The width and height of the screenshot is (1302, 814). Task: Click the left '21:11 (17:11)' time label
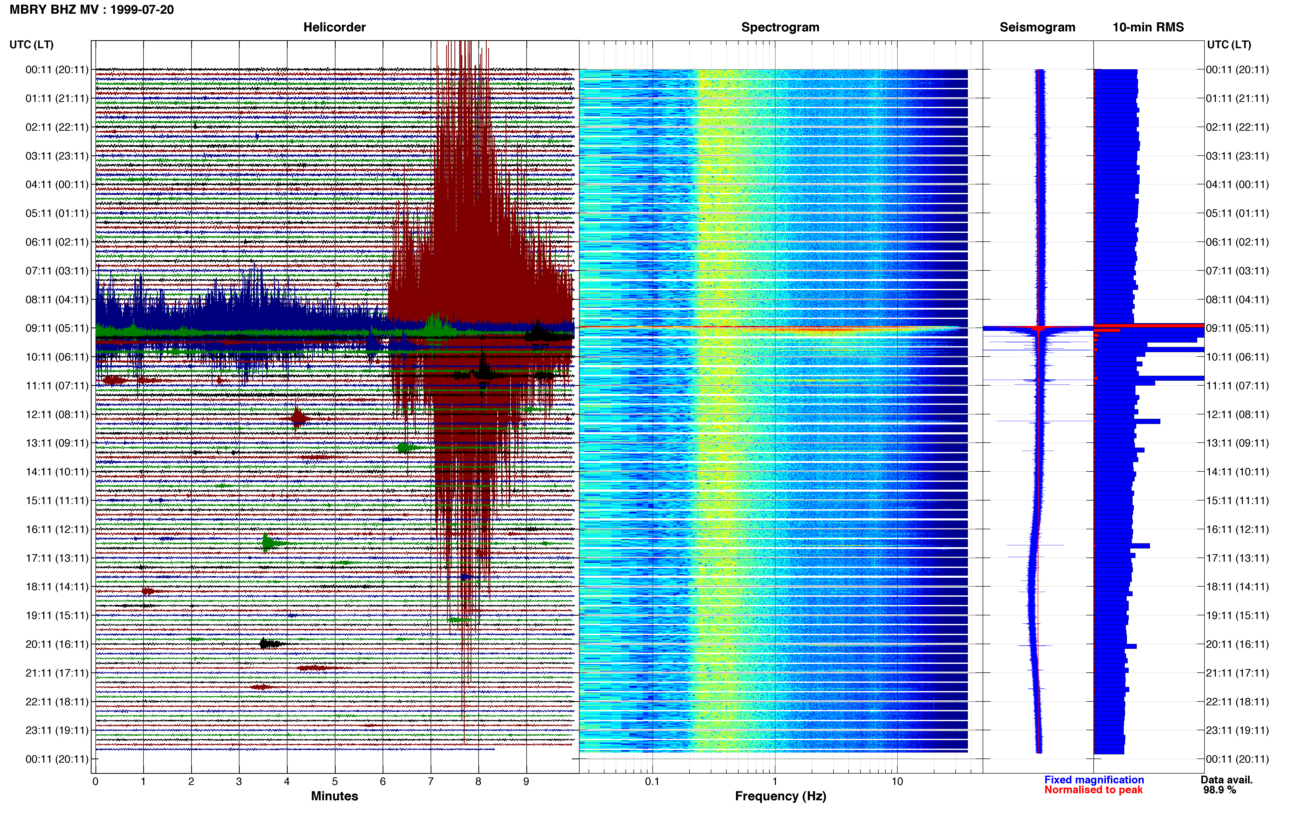(57, 673)
